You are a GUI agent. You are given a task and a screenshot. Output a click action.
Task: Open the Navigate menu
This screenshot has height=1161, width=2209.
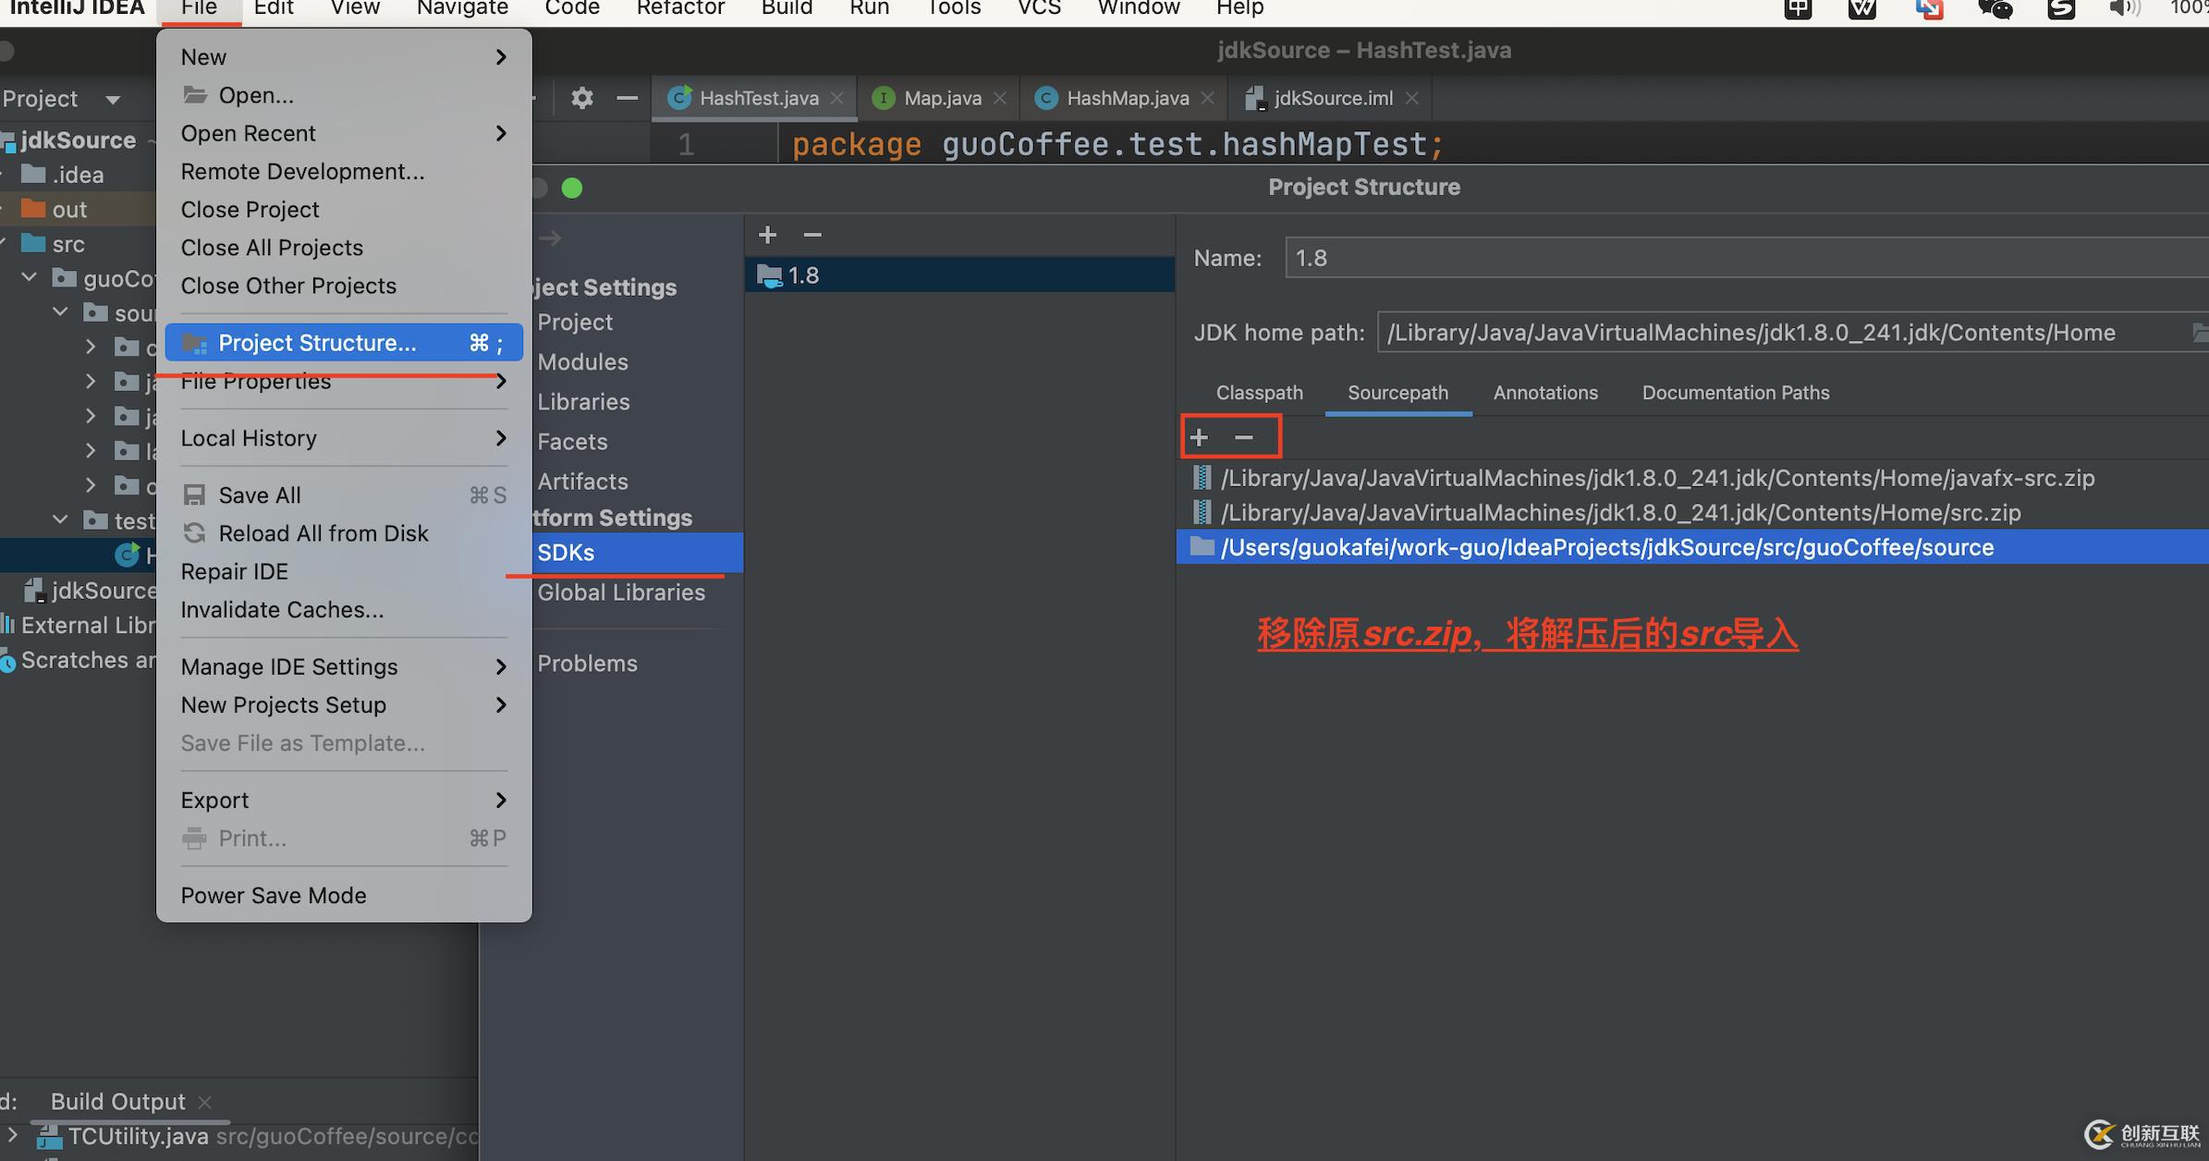pyautogui.click(x=462, y=8)
